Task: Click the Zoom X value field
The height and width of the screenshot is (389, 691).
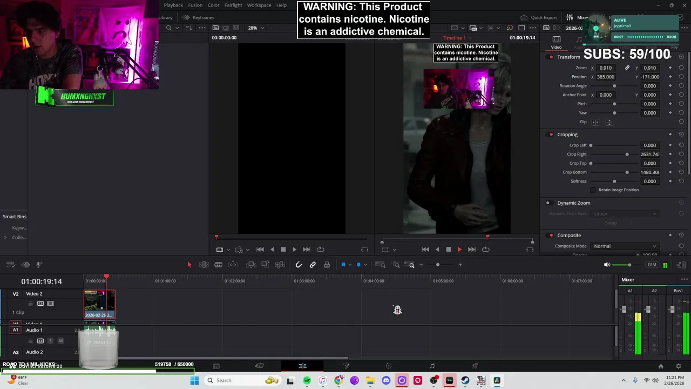Action: 606,68
